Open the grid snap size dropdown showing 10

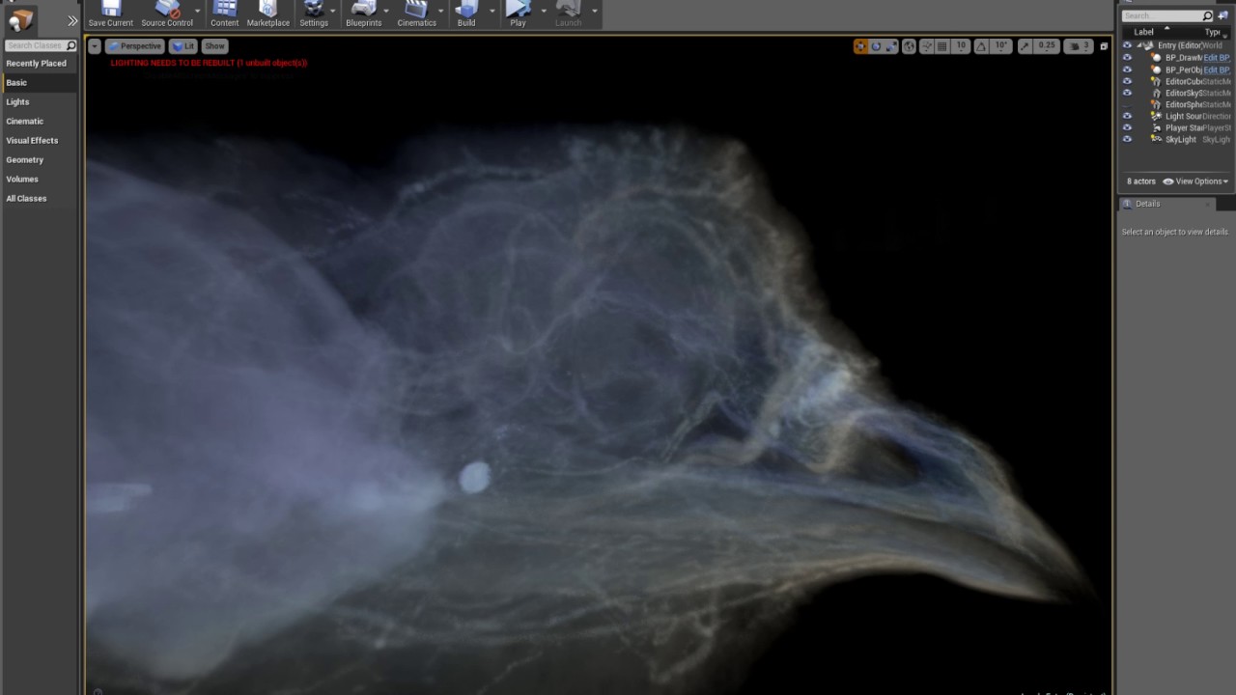[961, 46]
